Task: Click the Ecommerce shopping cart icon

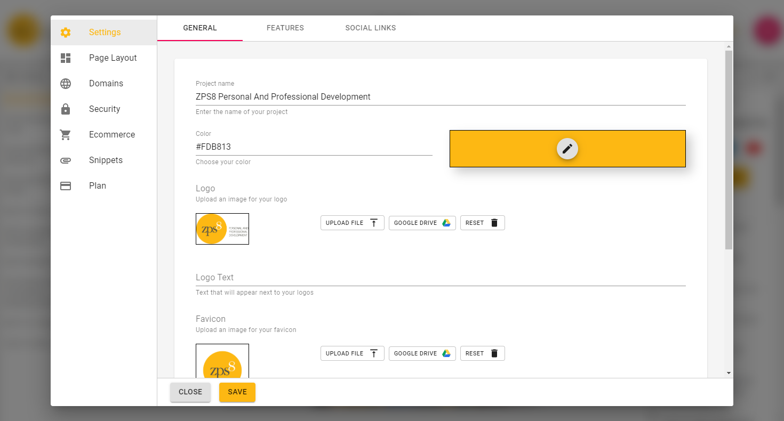Action: pos(66,135)
